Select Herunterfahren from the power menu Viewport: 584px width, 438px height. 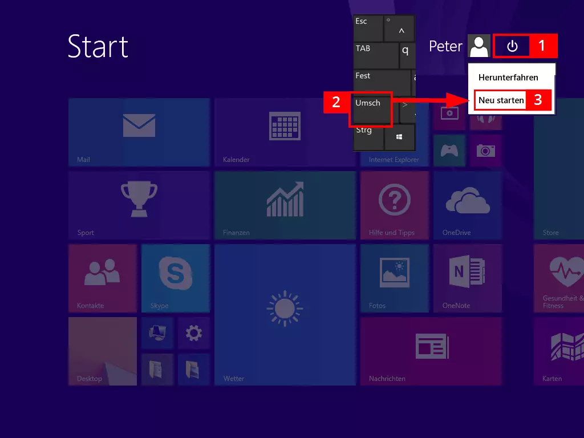508,78
